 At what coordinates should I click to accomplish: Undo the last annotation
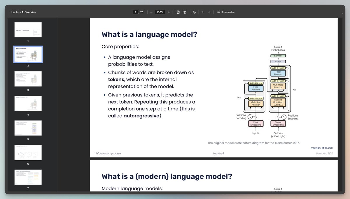tap(203, 12)
